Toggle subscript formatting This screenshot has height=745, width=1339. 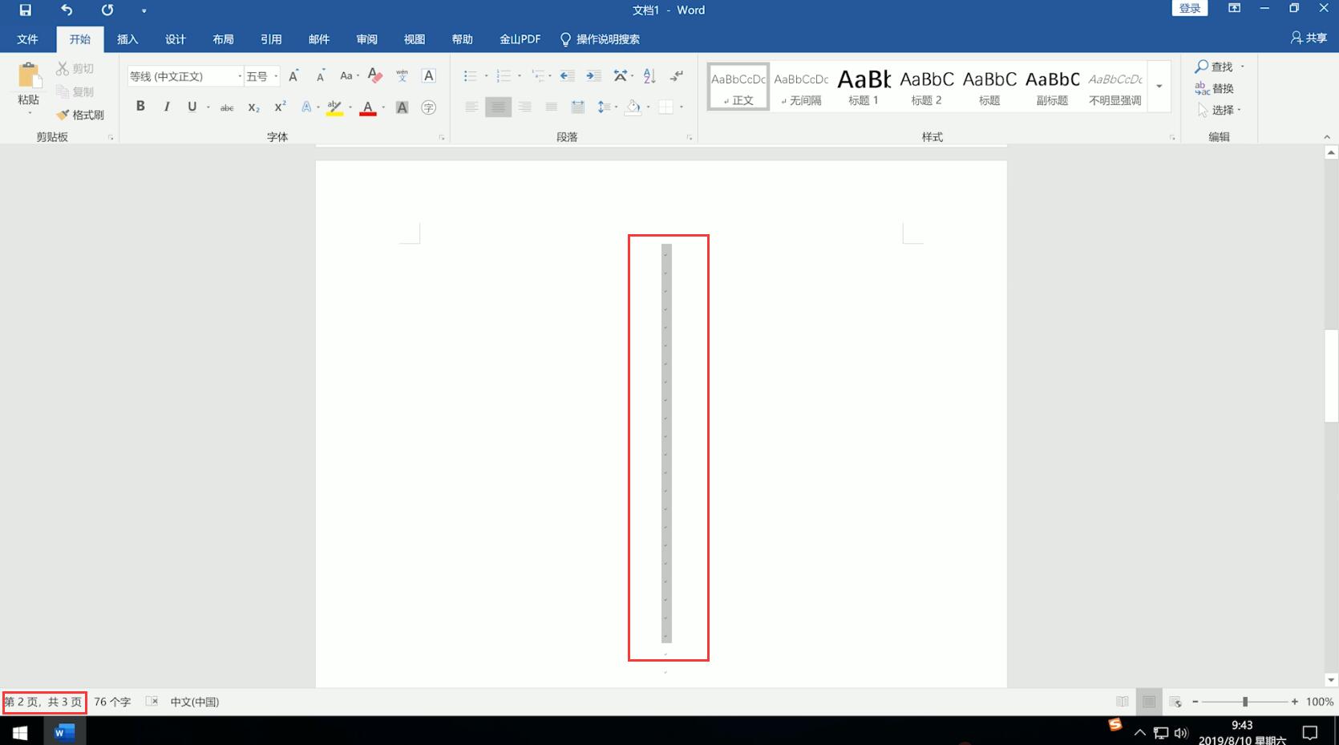click(253, 107)
